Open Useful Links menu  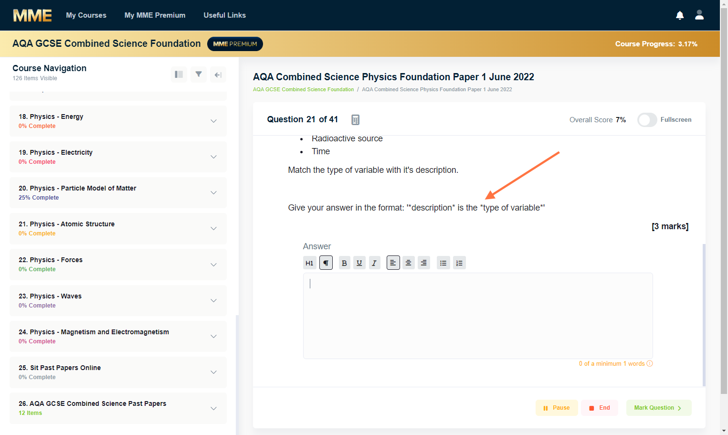[224, 15]
